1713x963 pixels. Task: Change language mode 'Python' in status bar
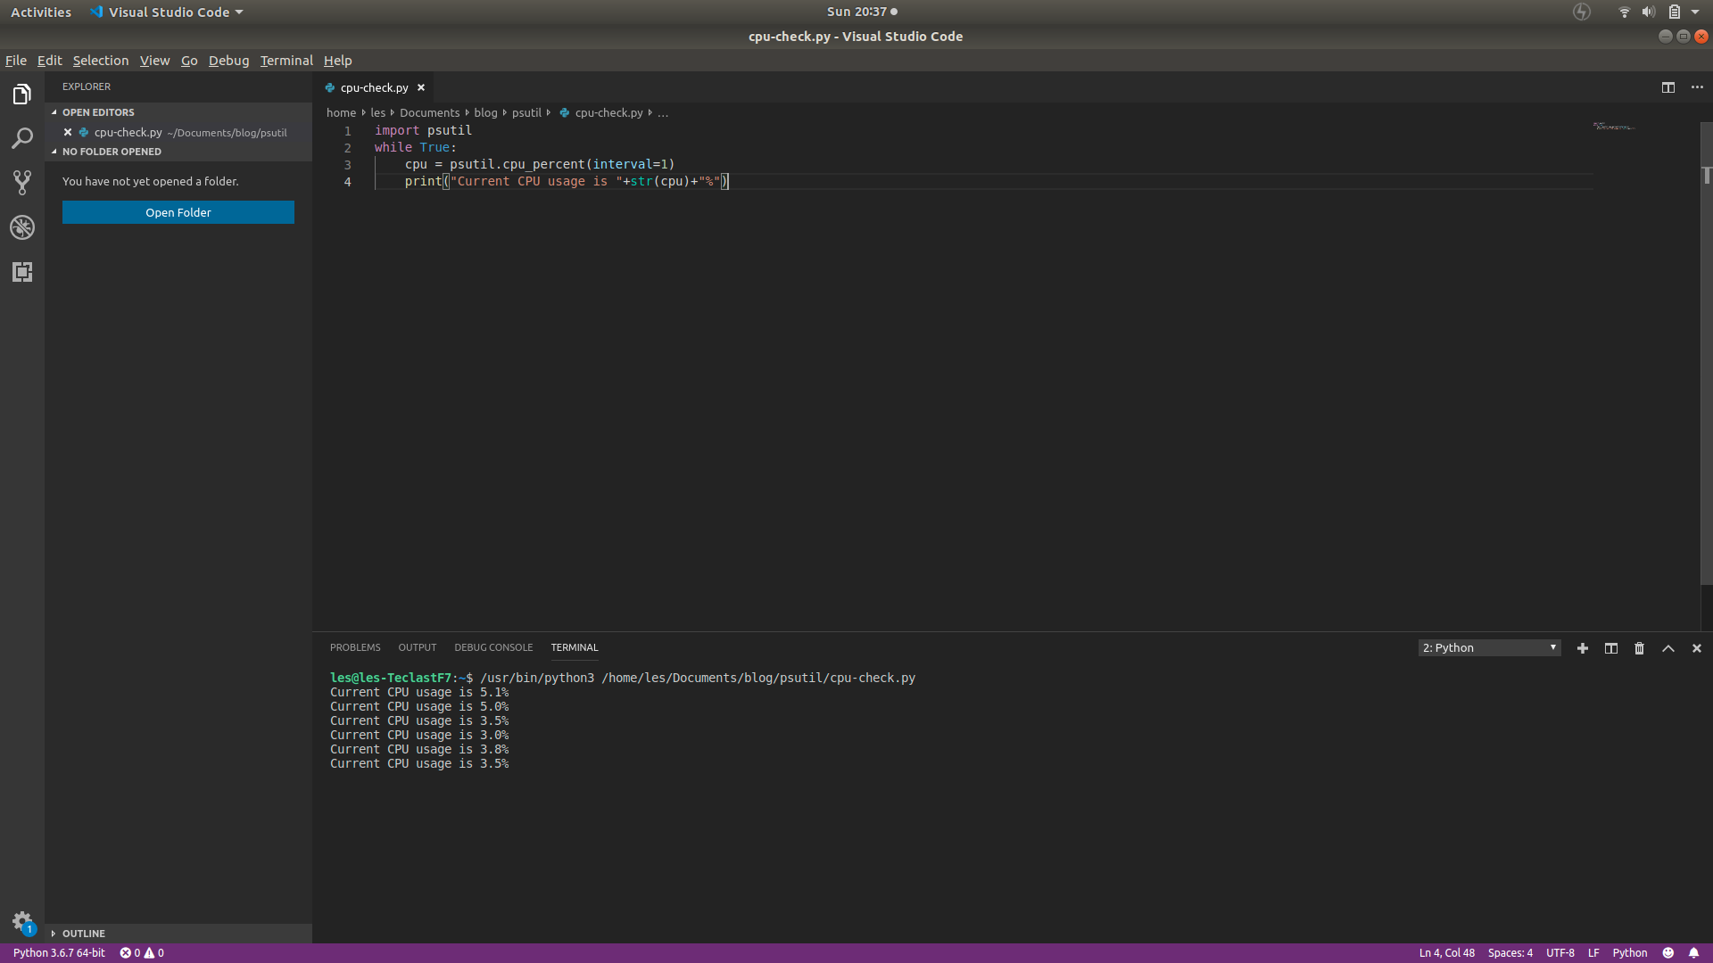tap(1630, 953)
